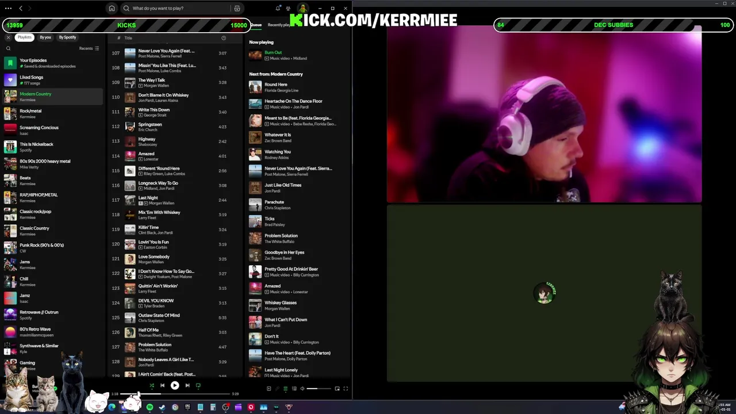Select the 'By Spotify' filter chip
The image size is (736, 414).
(67, 37)
